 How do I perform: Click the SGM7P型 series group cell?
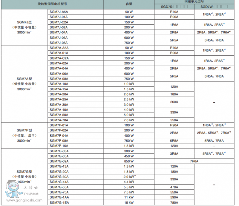click(x=24, y=135)
